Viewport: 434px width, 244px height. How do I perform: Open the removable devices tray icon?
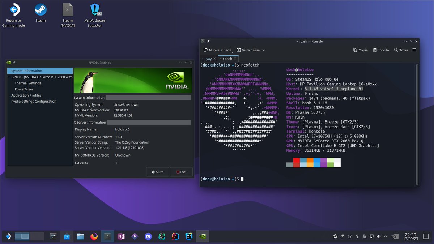point(364,236)
